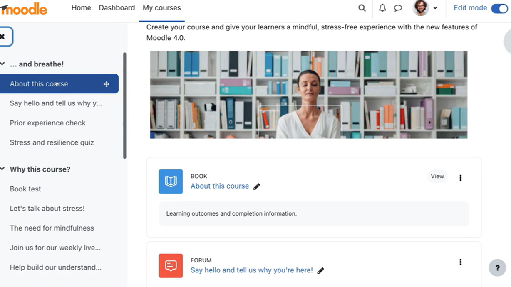Switch to the Dashboard menu item
This screenshot has height=287, width=511.
117,7
